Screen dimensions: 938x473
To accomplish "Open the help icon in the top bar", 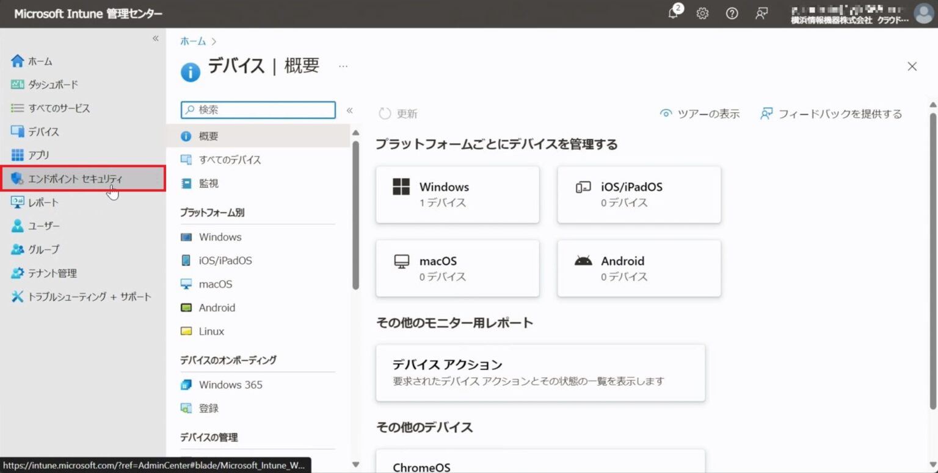I will click(x=732, y=13).
